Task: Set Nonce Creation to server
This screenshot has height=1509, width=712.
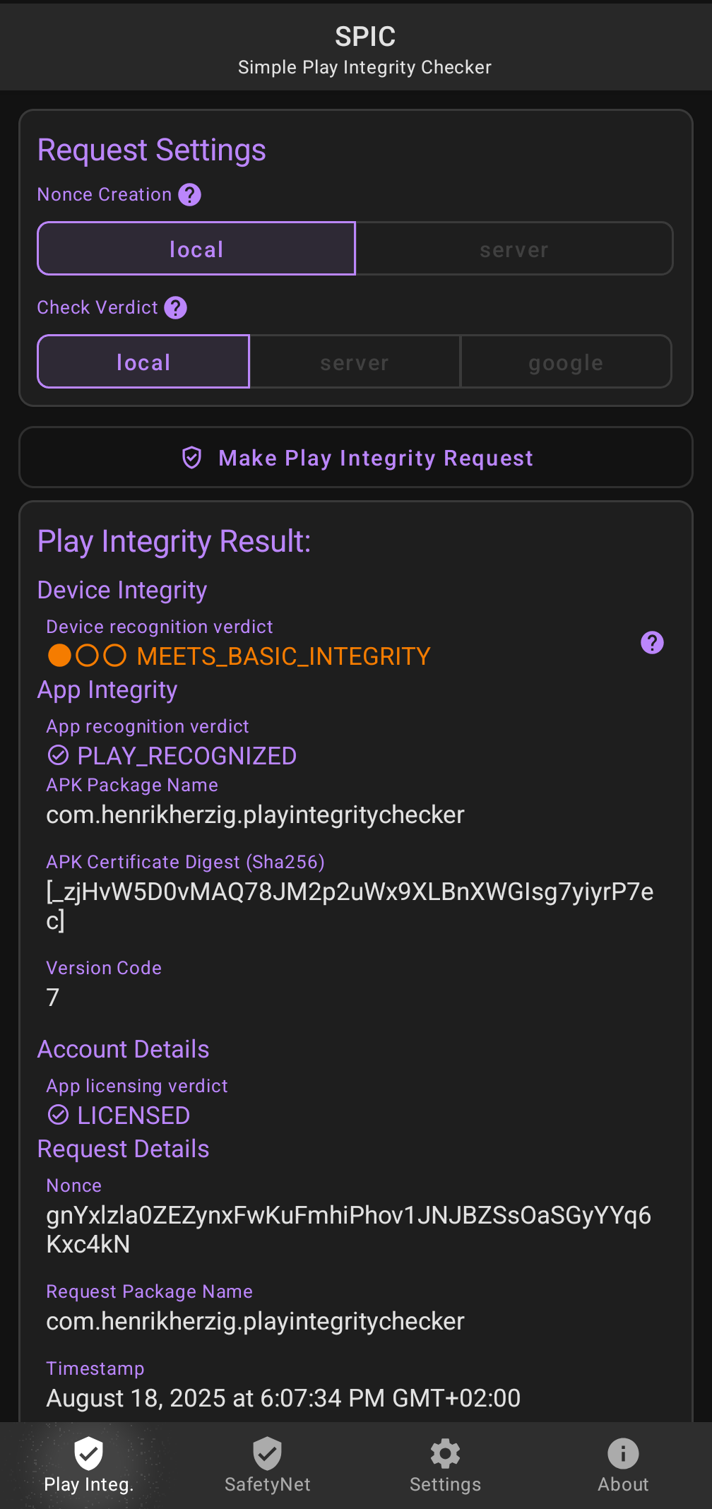Action: tap(514, 249)
